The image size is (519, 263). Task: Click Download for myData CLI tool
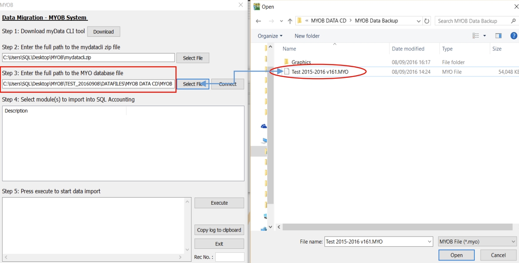click(x=103, y=31)
